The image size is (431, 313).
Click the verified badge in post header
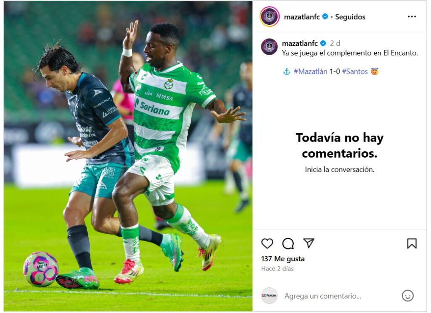(x=325, y=16)
